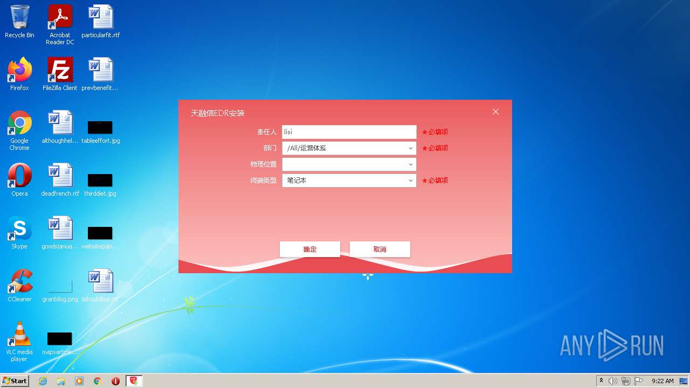Click the 取消 cancel button
The image size is (690, 388).
tap(380, 249)
